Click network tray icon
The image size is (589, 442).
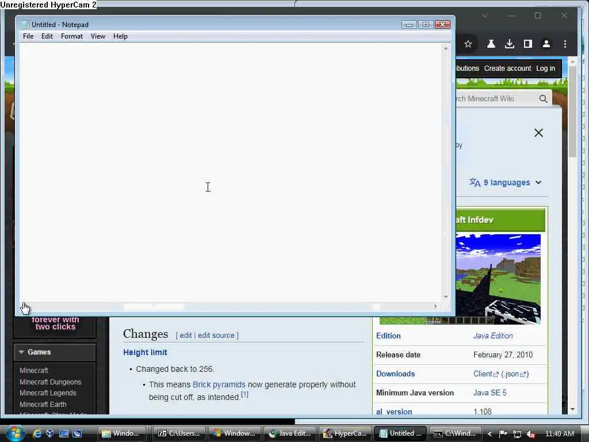pos(517,434)
